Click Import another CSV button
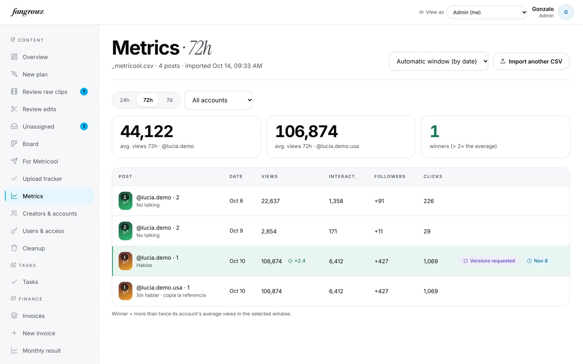 click(531, 61)
